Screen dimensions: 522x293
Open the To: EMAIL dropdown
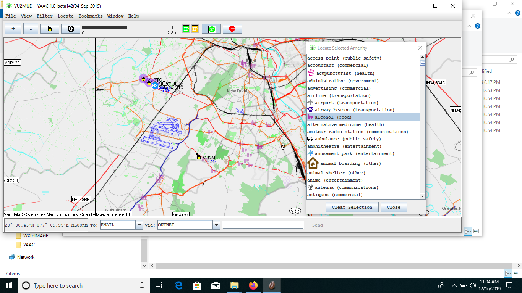click(x=139, y=225)
